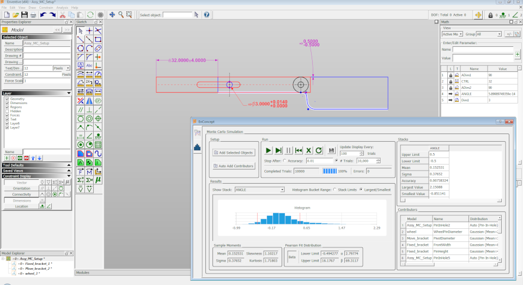This screenshot has width=523, height=285.
Task: Collapse the Assy_MC_Setup tree node
Action: click(x=3, y=259)
